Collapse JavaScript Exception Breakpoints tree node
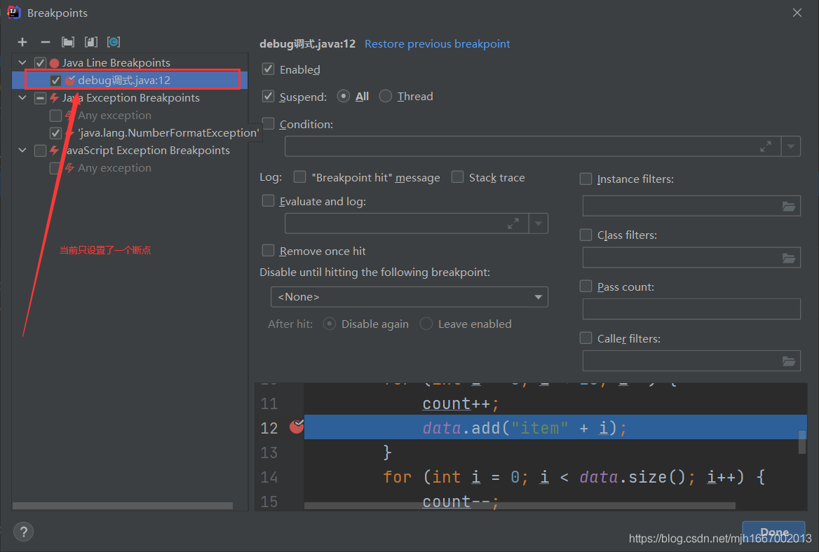Viewport: 819px width, 552px height. 22,151
